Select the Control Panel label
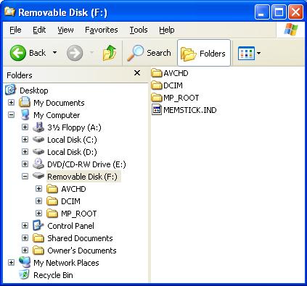Screen dimensions: 307x286 tap(70, 226)
